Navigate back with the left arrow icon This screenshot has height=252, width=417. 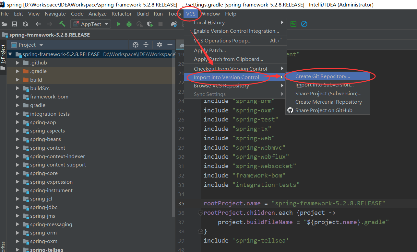click(x=38, y=24)
